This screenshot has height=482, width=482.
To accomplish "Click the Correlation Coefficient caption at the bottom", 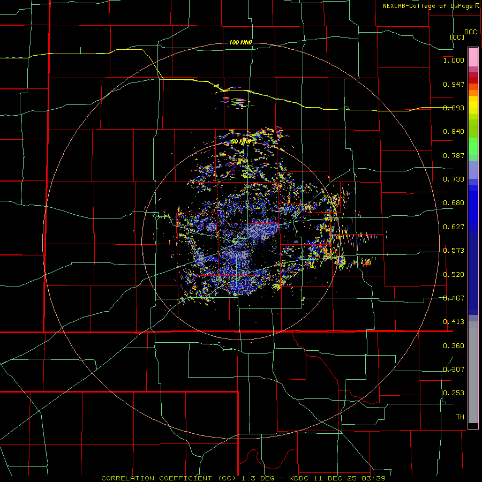I will (x=243, y=478).
